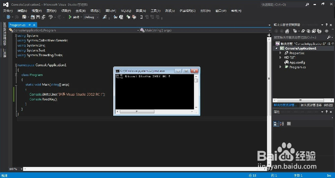Expand the Program.cs node in Solution Explorer
Image resolution: width=335 pixels, height=178 pixels.
(280, 67)
